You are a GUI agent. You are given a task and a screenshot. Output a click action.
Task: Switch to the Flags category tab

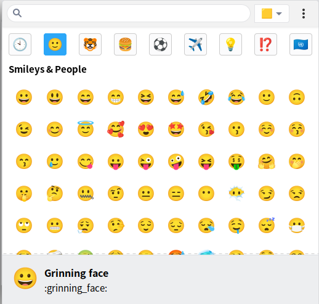click(x=301, y=44)
